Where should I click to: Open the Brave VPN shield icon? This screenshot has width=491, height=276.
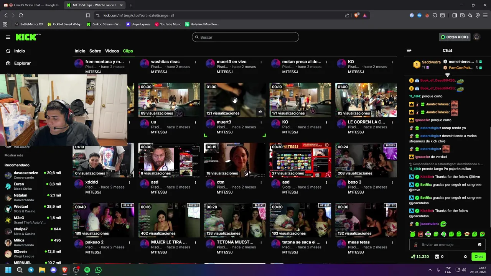point(478,15)
